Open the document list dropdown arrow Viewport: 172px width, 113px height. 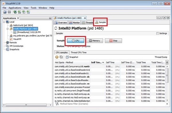tap(164, 18)
